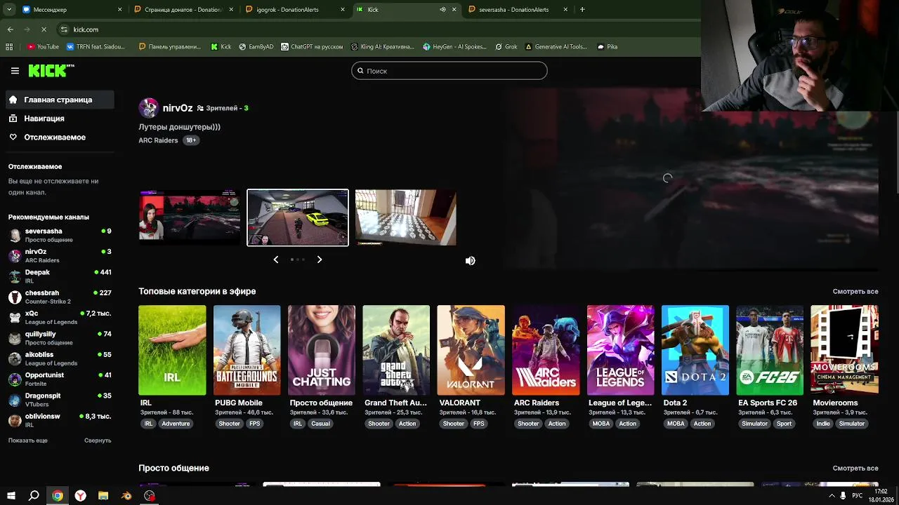Open PUBG Mobile category card
The image size is (899, 505).
pos(247,350)
